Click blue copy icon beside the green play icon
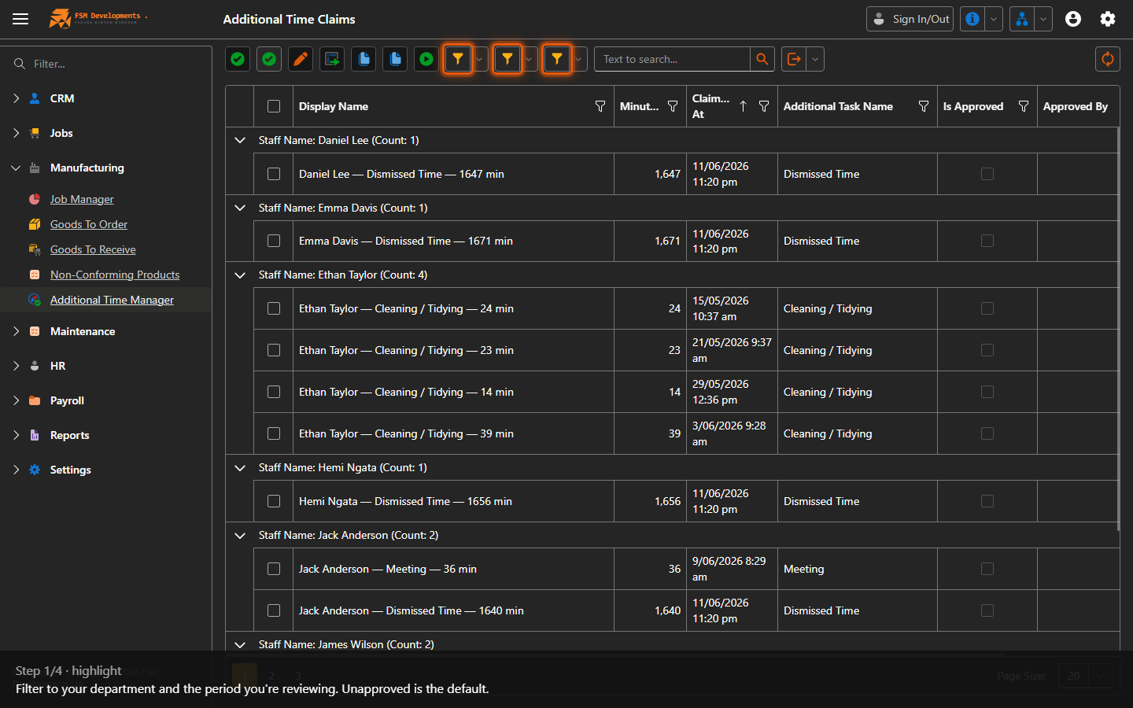Screen dimensions: 1133x708 point(395,59)
